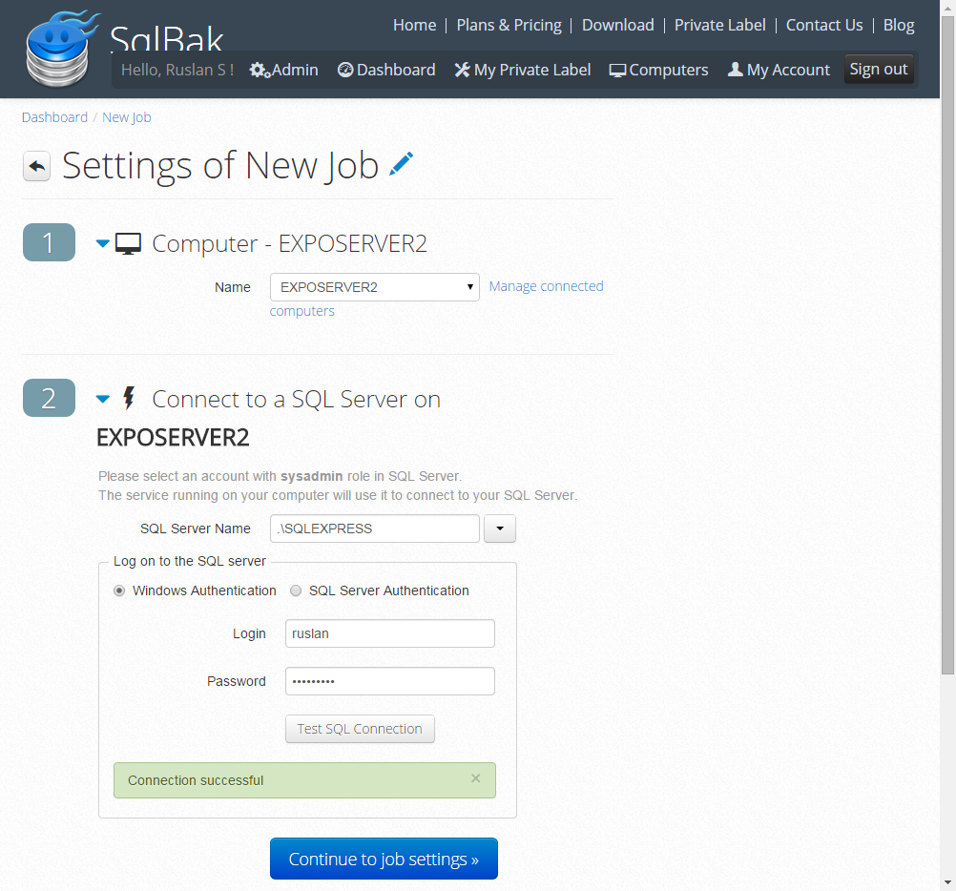Open the Blog link

pos(899,25)
